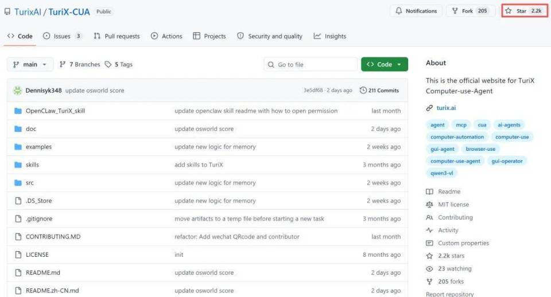The image size is (551, 297).
Task: Open the Pull requests tab
Action: (x=117, y=36)
